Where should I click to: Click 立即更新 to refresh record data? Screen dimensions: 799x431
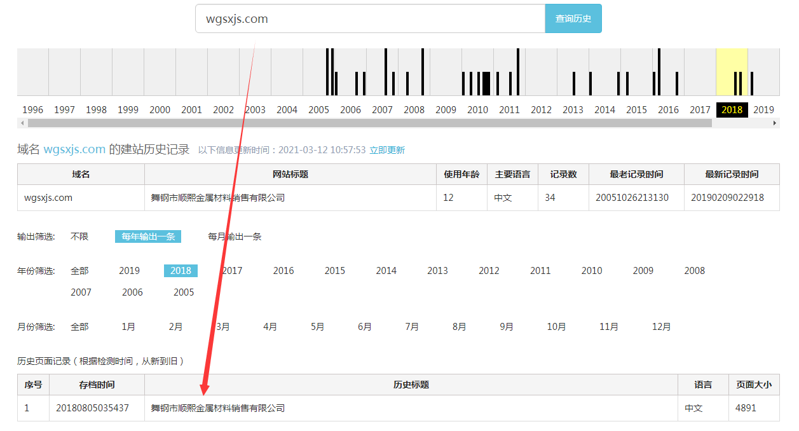[x=389, y=150]
